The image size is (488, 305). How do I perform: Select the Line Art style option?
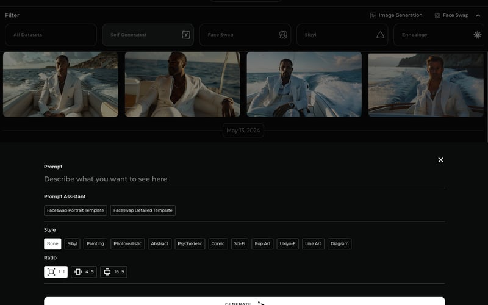pyautogui.click(x=313, y=243)
